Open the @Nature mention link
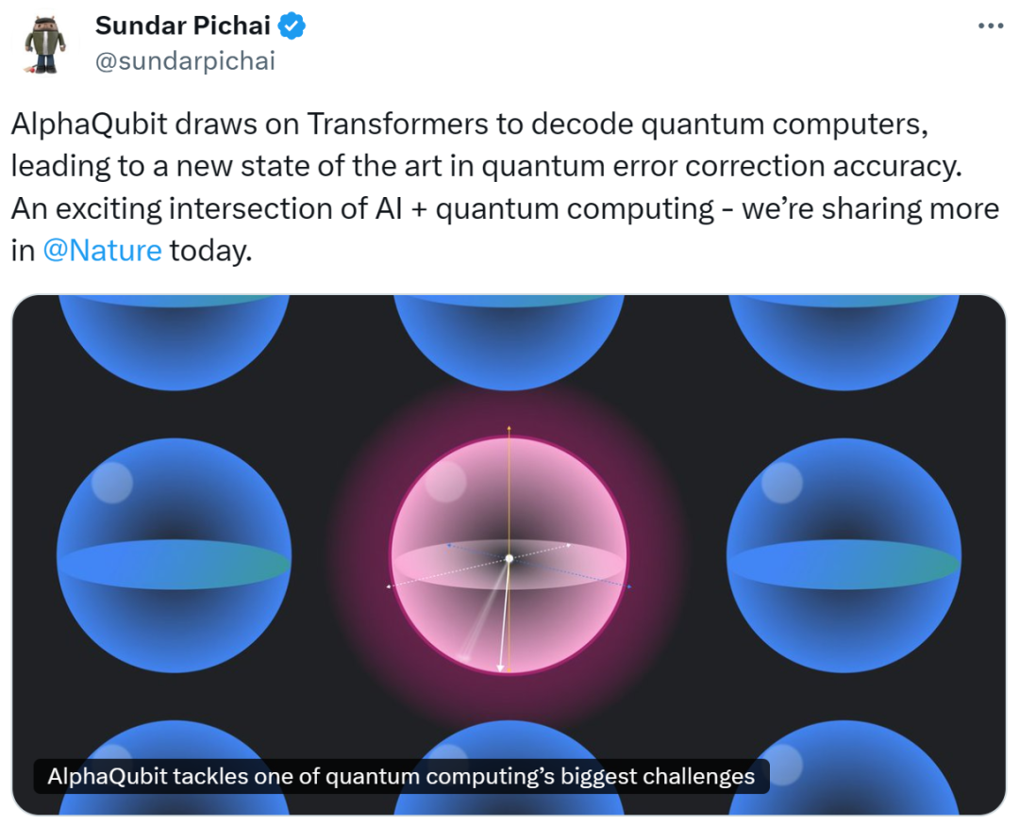 pos(102,251)
